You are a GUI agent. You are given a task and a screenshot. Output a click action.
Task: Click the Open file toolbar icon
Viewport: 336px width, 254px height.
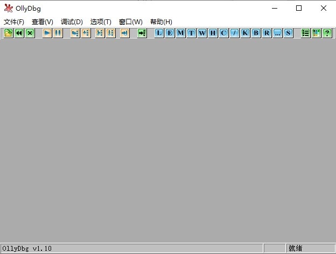pos(9,33)
